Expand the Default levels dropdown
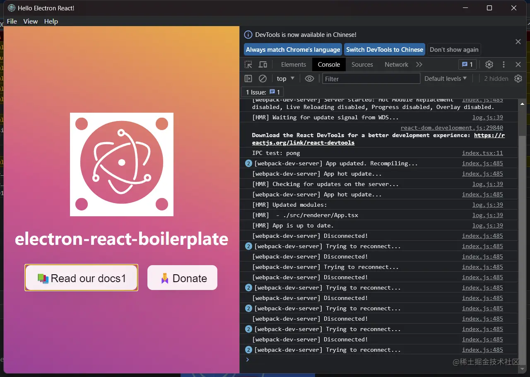Viewport: 530px width, 377px height. tap(446, 79)
